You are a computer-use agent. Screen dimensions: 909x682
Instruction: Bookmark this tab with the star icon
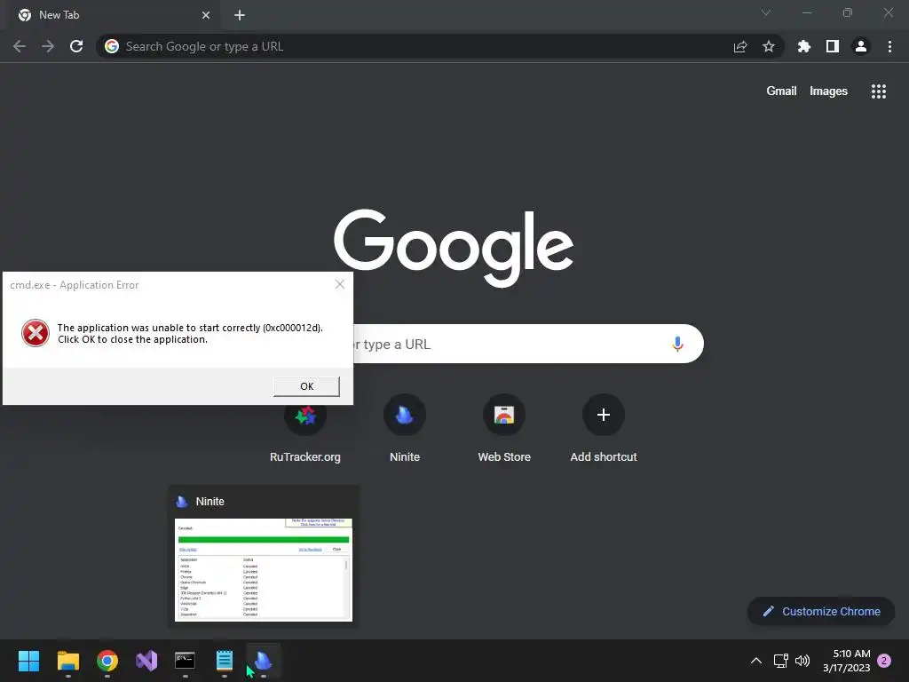tap(769, 46)
